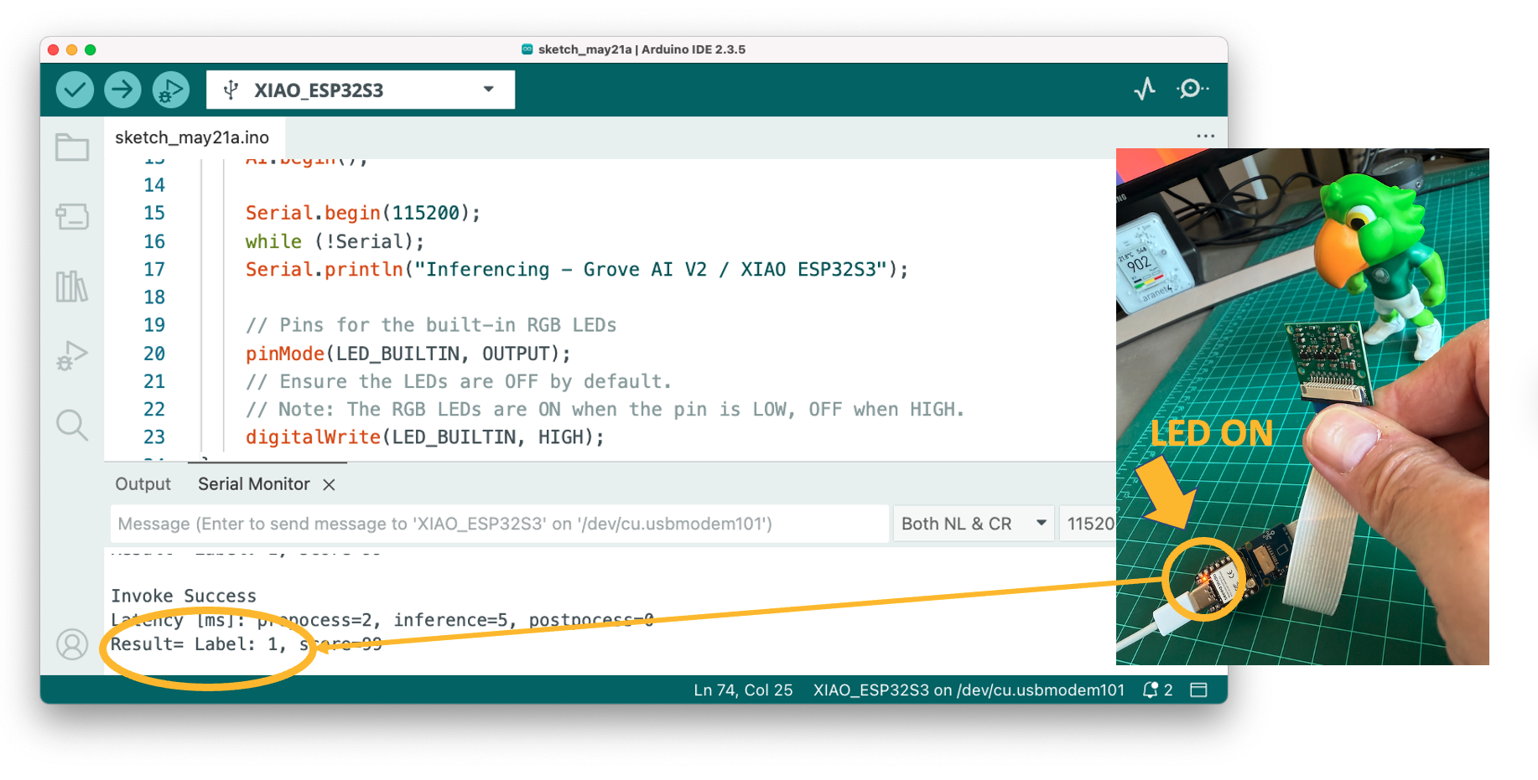
Task: Click the Verify sketch checkmark button
Action: coord(75,90)
